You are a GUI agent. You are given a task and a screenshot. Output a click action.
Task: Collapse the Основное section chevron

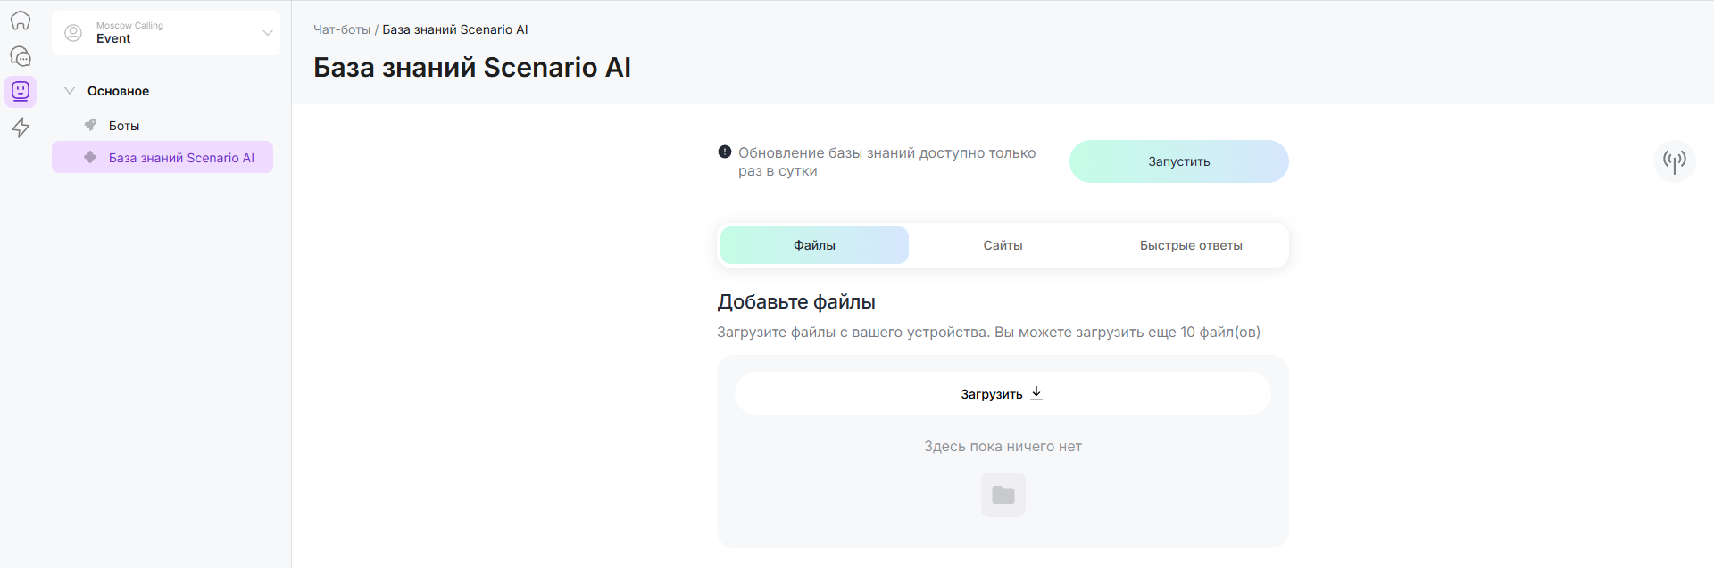70,91
